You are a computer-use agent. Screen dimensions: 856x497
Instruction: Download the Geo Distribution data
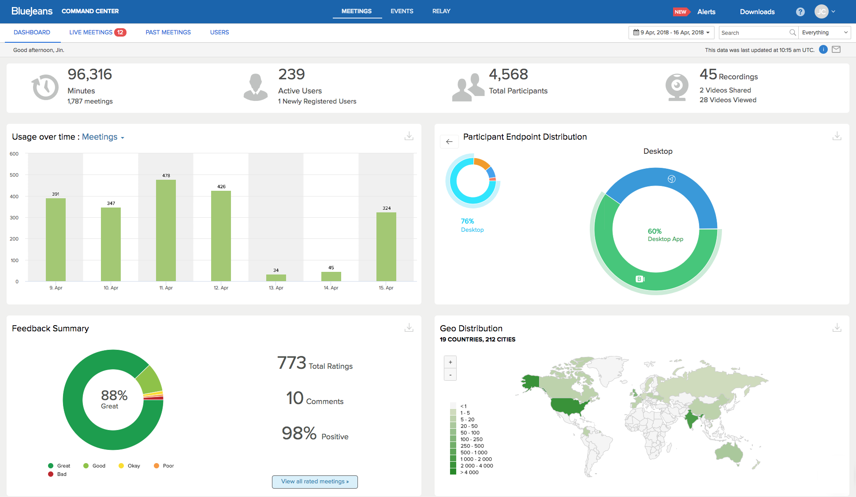[837, 328]
